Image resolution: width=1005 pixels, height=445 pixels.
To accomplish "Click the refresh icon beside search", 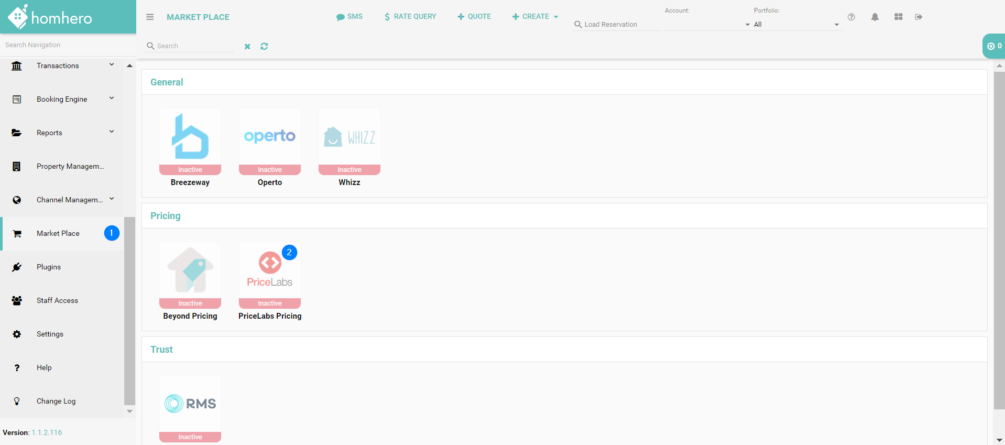I will click(x=264, y=46).
